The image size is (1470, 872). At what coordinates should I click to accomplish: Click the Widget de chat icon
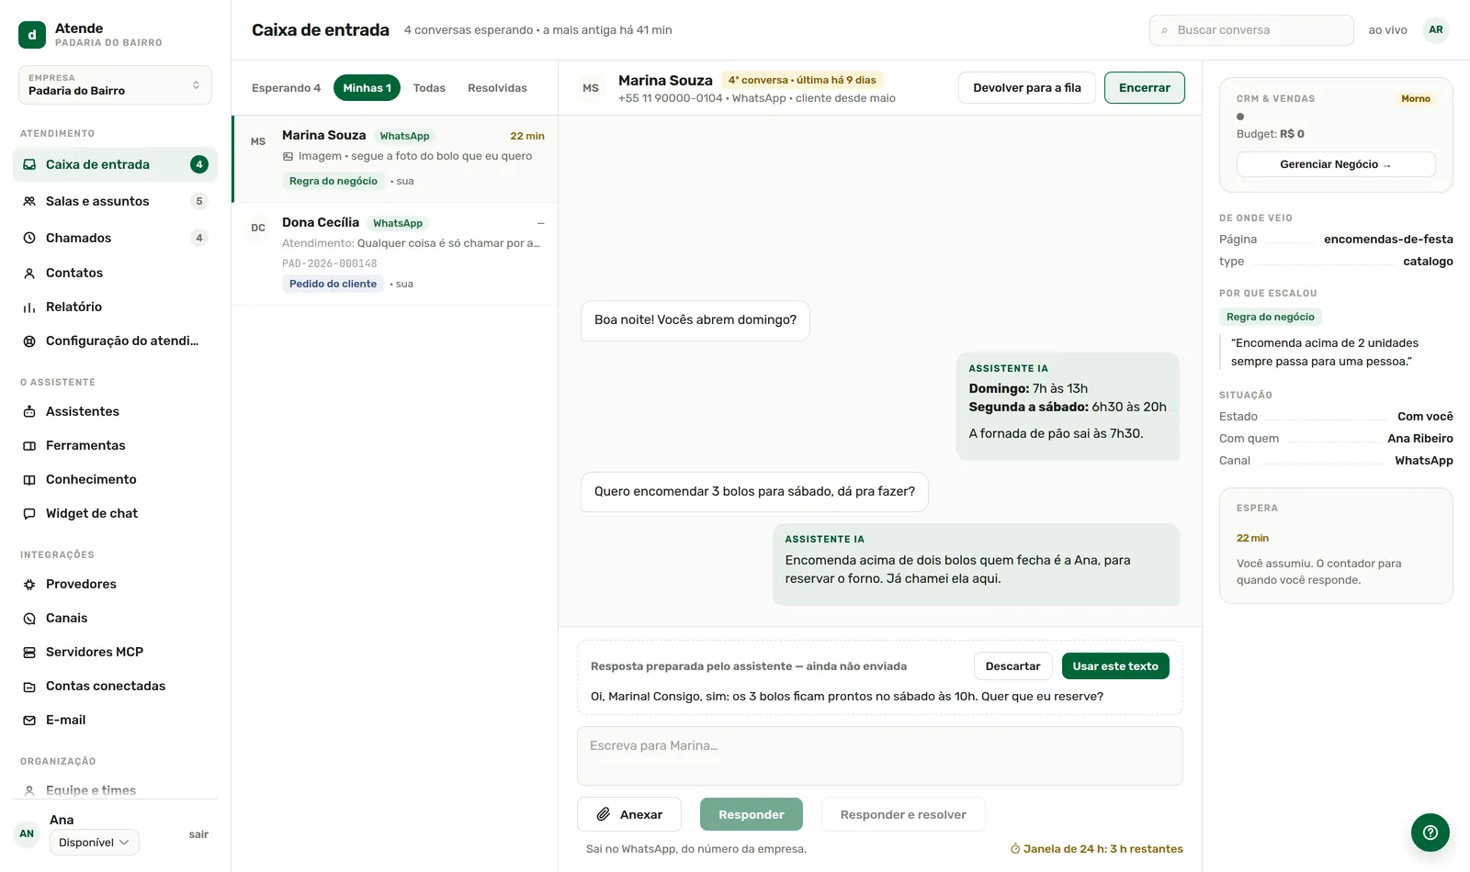click(29, 513)
